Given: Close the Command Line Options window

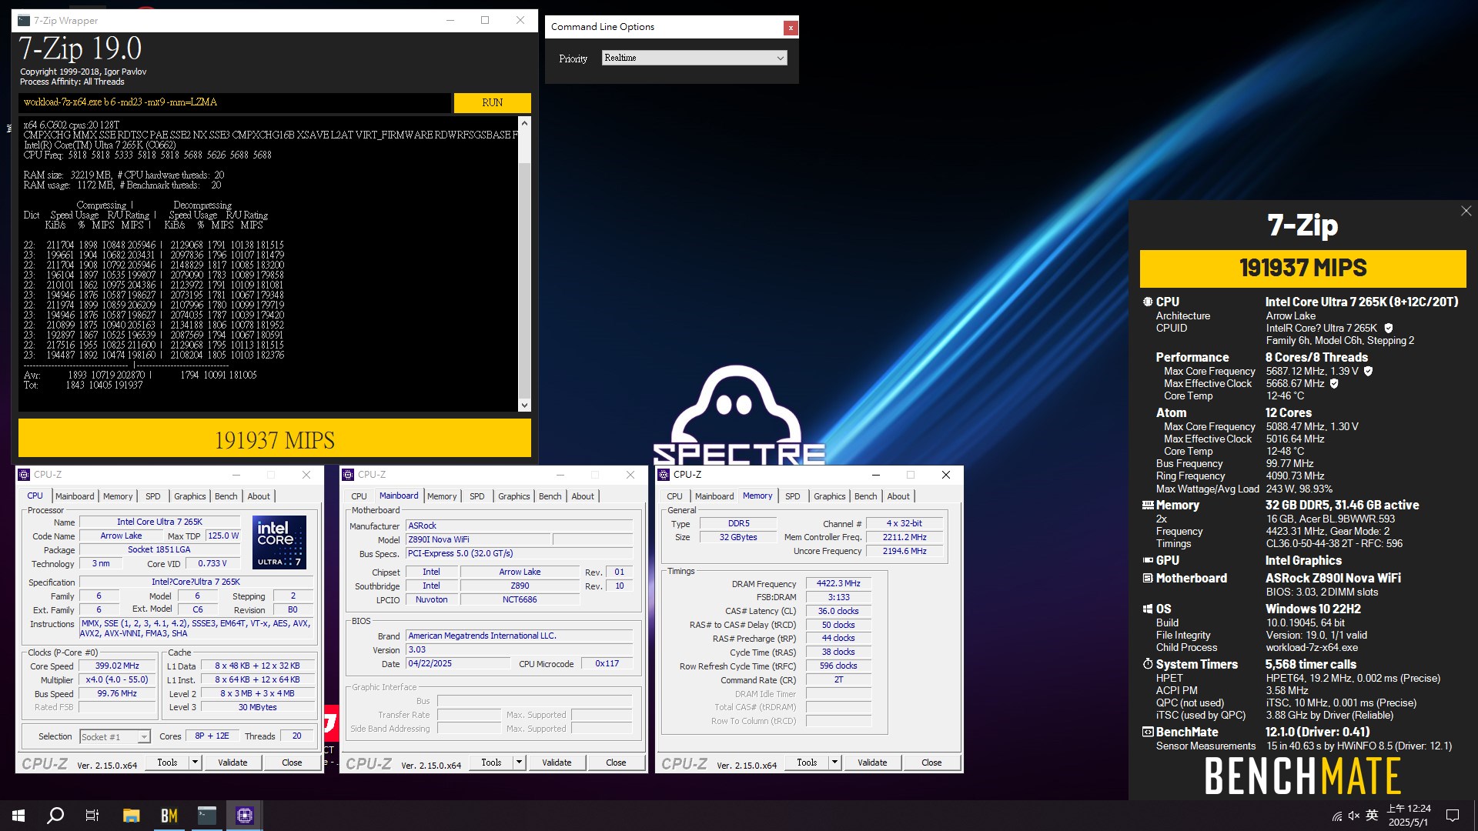Looking at the screenshot, I should point(790,28).
